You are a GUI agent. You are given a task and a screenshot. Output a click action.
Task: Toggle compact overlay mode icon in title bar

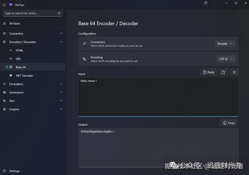pos(206,3)
